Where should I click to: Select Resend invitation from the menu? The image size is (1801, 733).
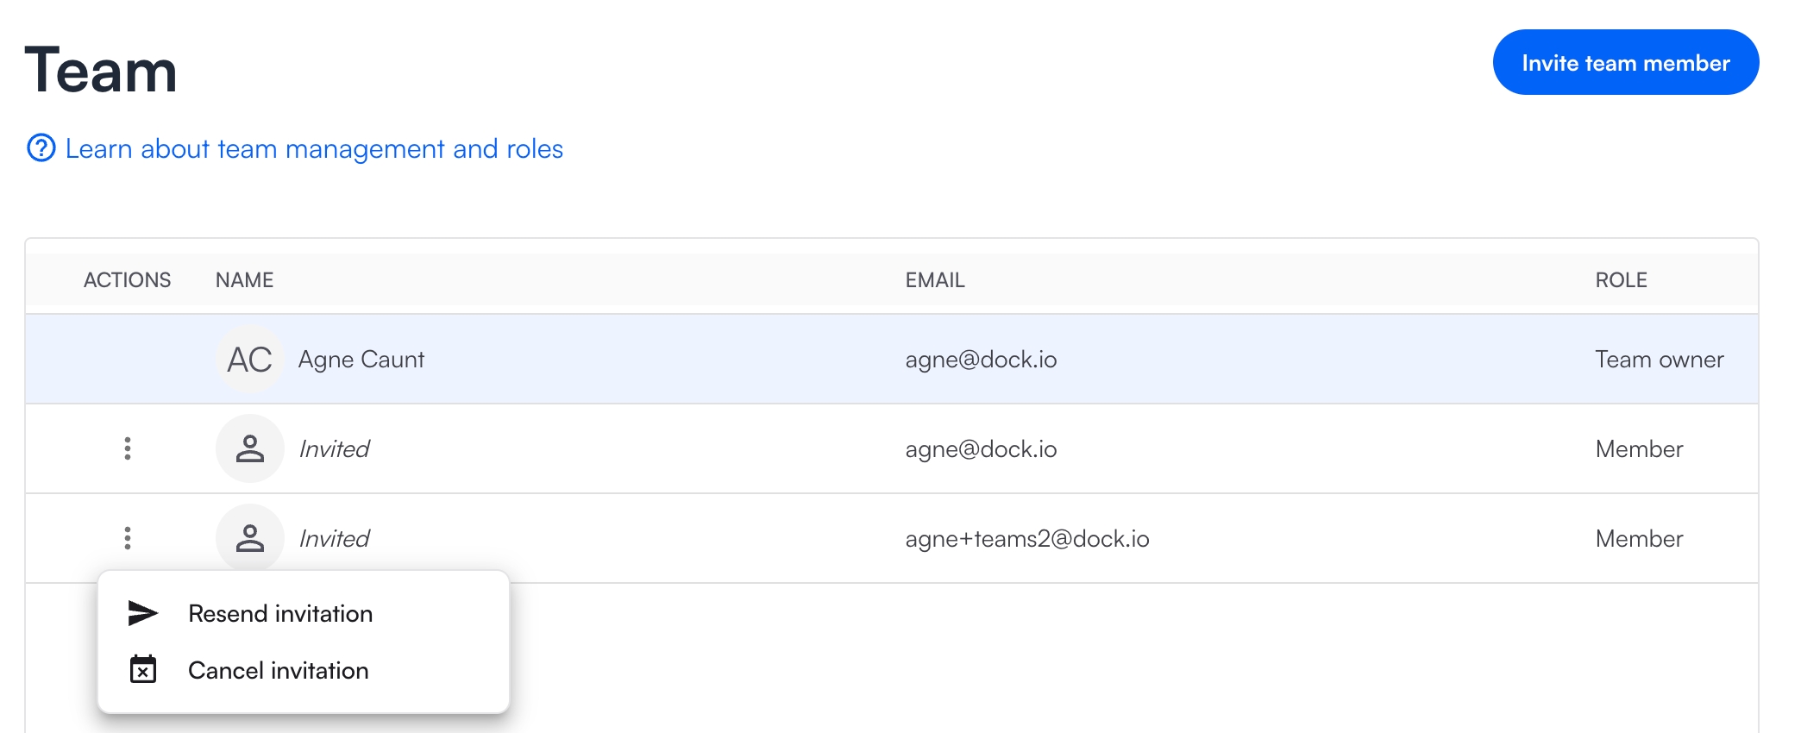pos(280,613)
